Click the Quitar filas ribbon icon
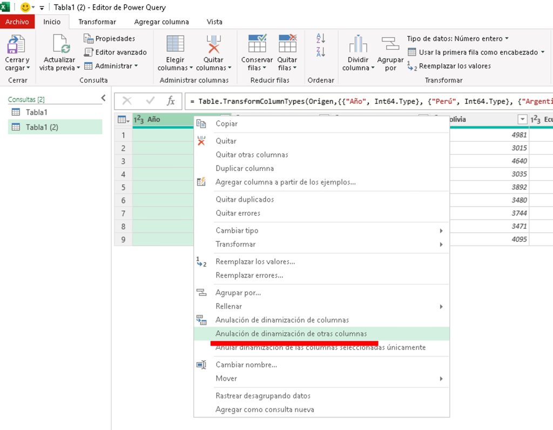Screen dimensions: 553x430 tap(287, 43)
